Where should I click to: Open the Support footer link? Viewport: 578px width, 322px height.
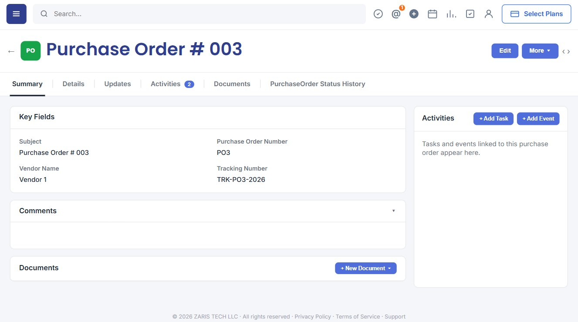tap(395, 316)
